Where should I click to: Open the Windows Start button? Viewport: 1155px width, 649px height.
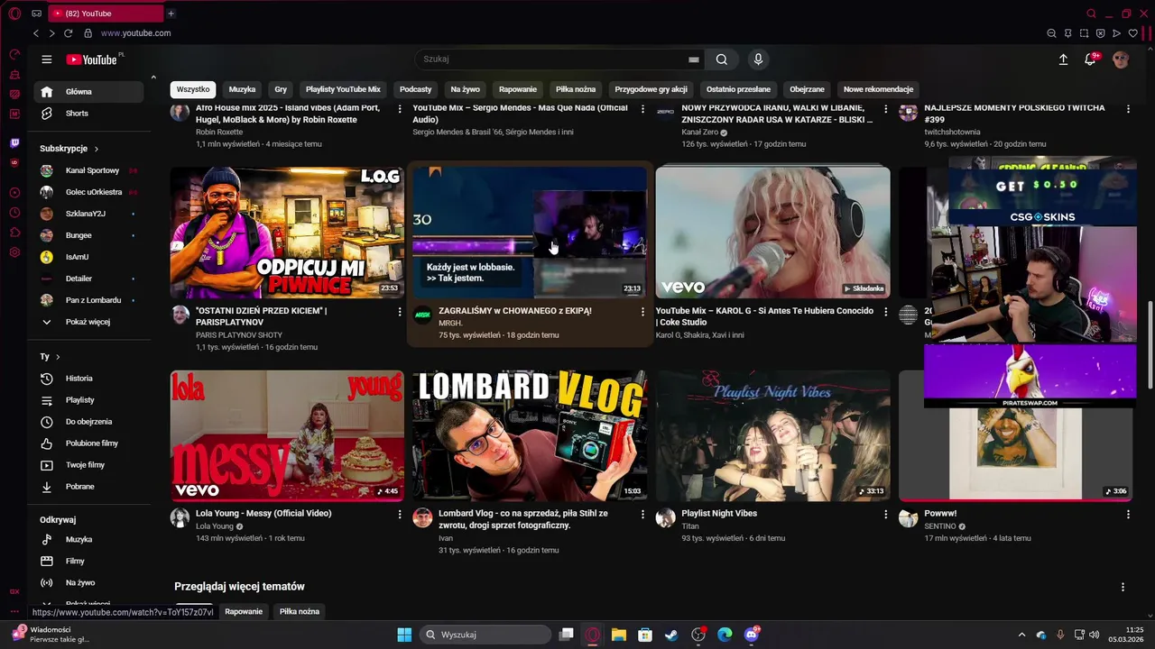pos(404,635)
